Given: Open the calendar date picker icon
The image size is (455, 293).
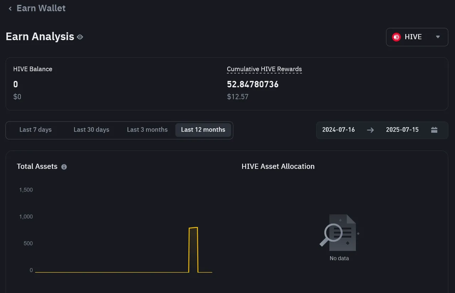Looking at the screenshot, I should 434,130.
